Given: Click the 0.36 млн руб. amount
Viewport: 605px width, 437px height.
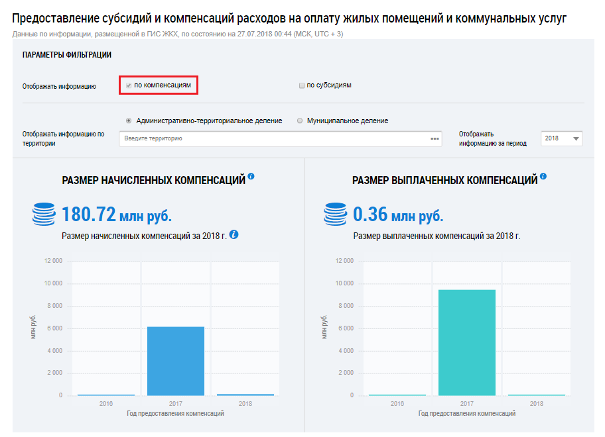Looking at the screenshot, I should [398, 215].
